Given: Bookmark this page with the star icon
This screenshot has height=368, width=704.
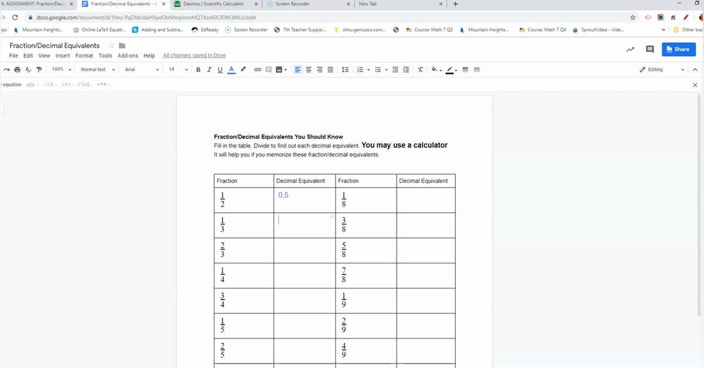Looking at the screenshot, I should coord(633,18).
